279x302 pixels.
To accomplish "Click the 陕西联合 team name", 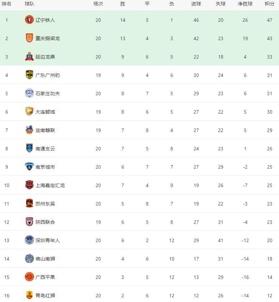I will [x=45, y=222].
